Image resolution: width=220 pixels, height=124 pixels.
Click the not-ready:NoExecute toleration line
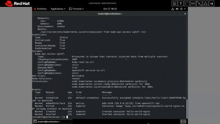(x=111, y=84)
